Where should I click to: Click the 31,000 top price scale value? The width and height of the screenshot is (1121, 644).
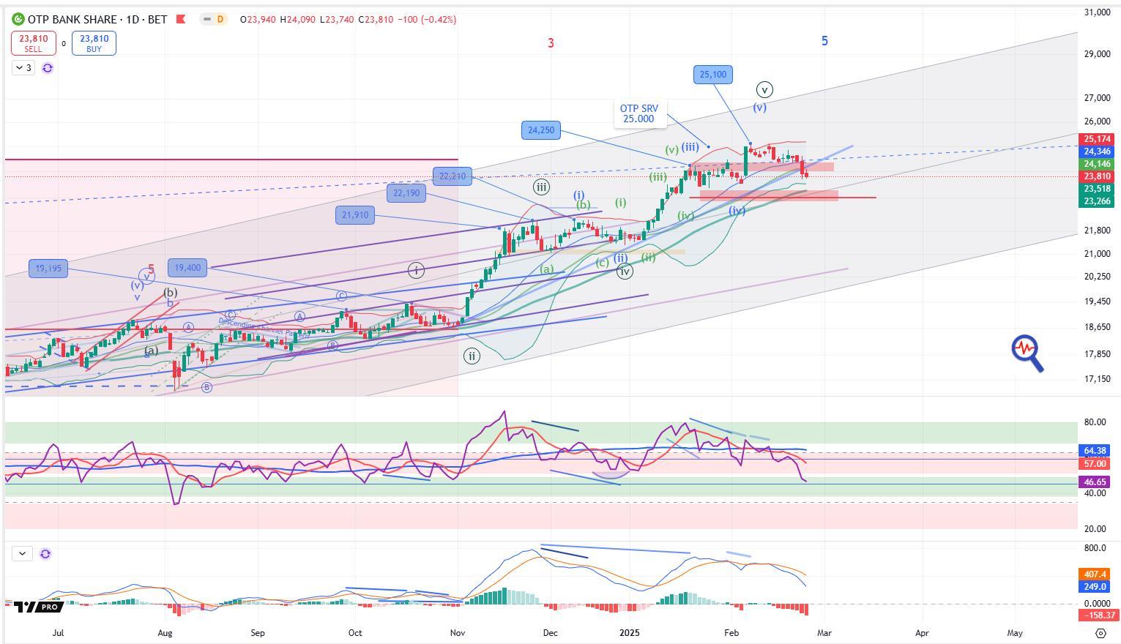[1098, 12]
